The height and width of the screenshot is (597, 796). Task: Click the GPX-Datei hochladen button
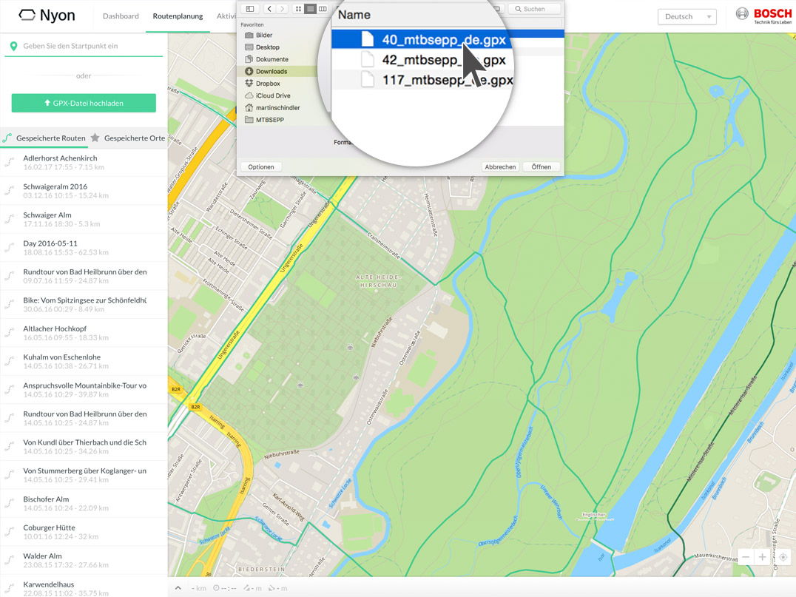click(x=84, y=103)
